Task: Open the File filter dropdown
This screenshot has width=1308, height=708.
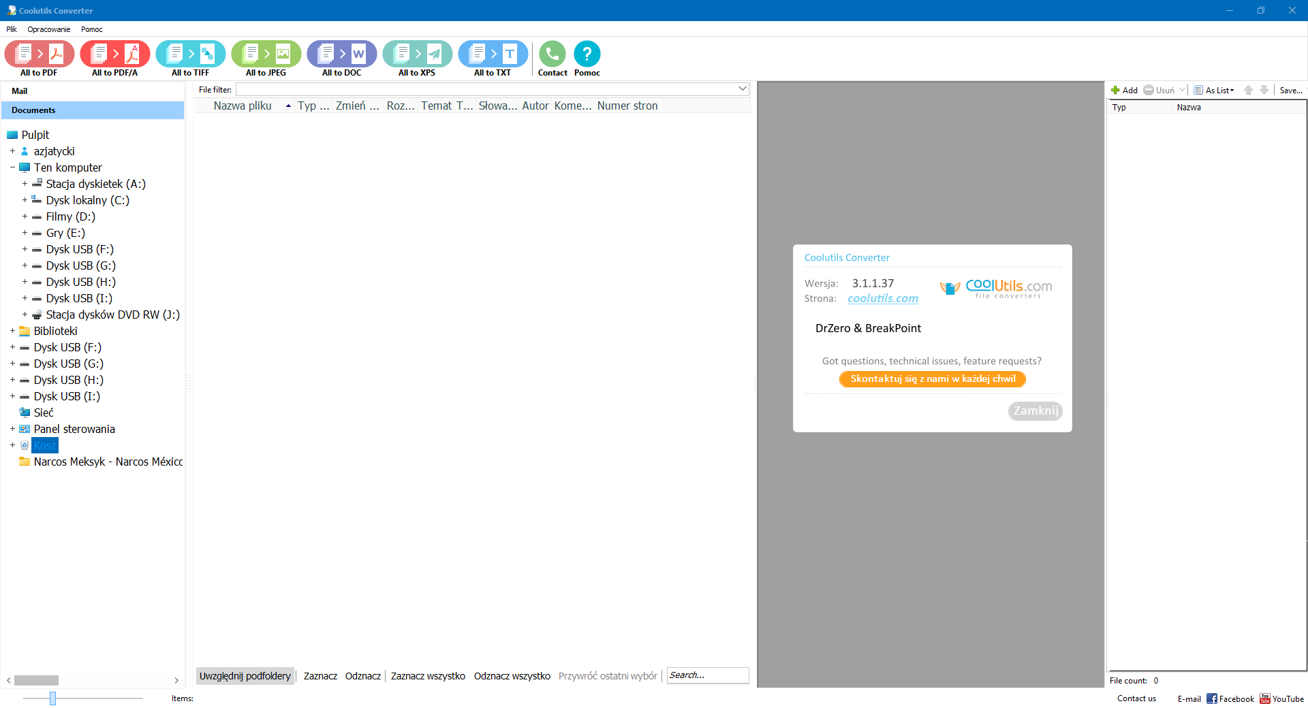Action: tap(743, 89)
